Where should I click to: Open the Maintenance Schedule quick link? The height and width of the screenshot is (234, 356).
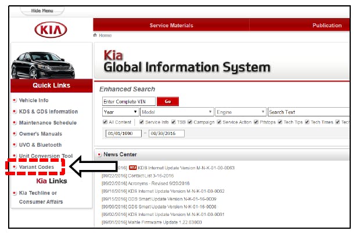click(48, 123)
